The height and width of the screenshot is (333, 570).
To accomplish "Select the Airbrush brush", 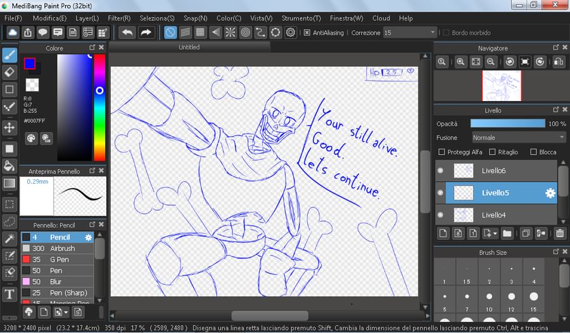I will [58, 248].
